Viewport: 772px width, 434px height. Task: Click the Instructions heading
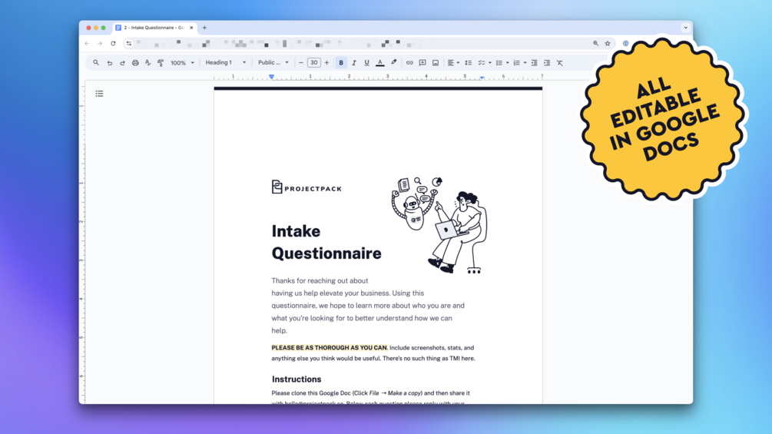point(297,379)
